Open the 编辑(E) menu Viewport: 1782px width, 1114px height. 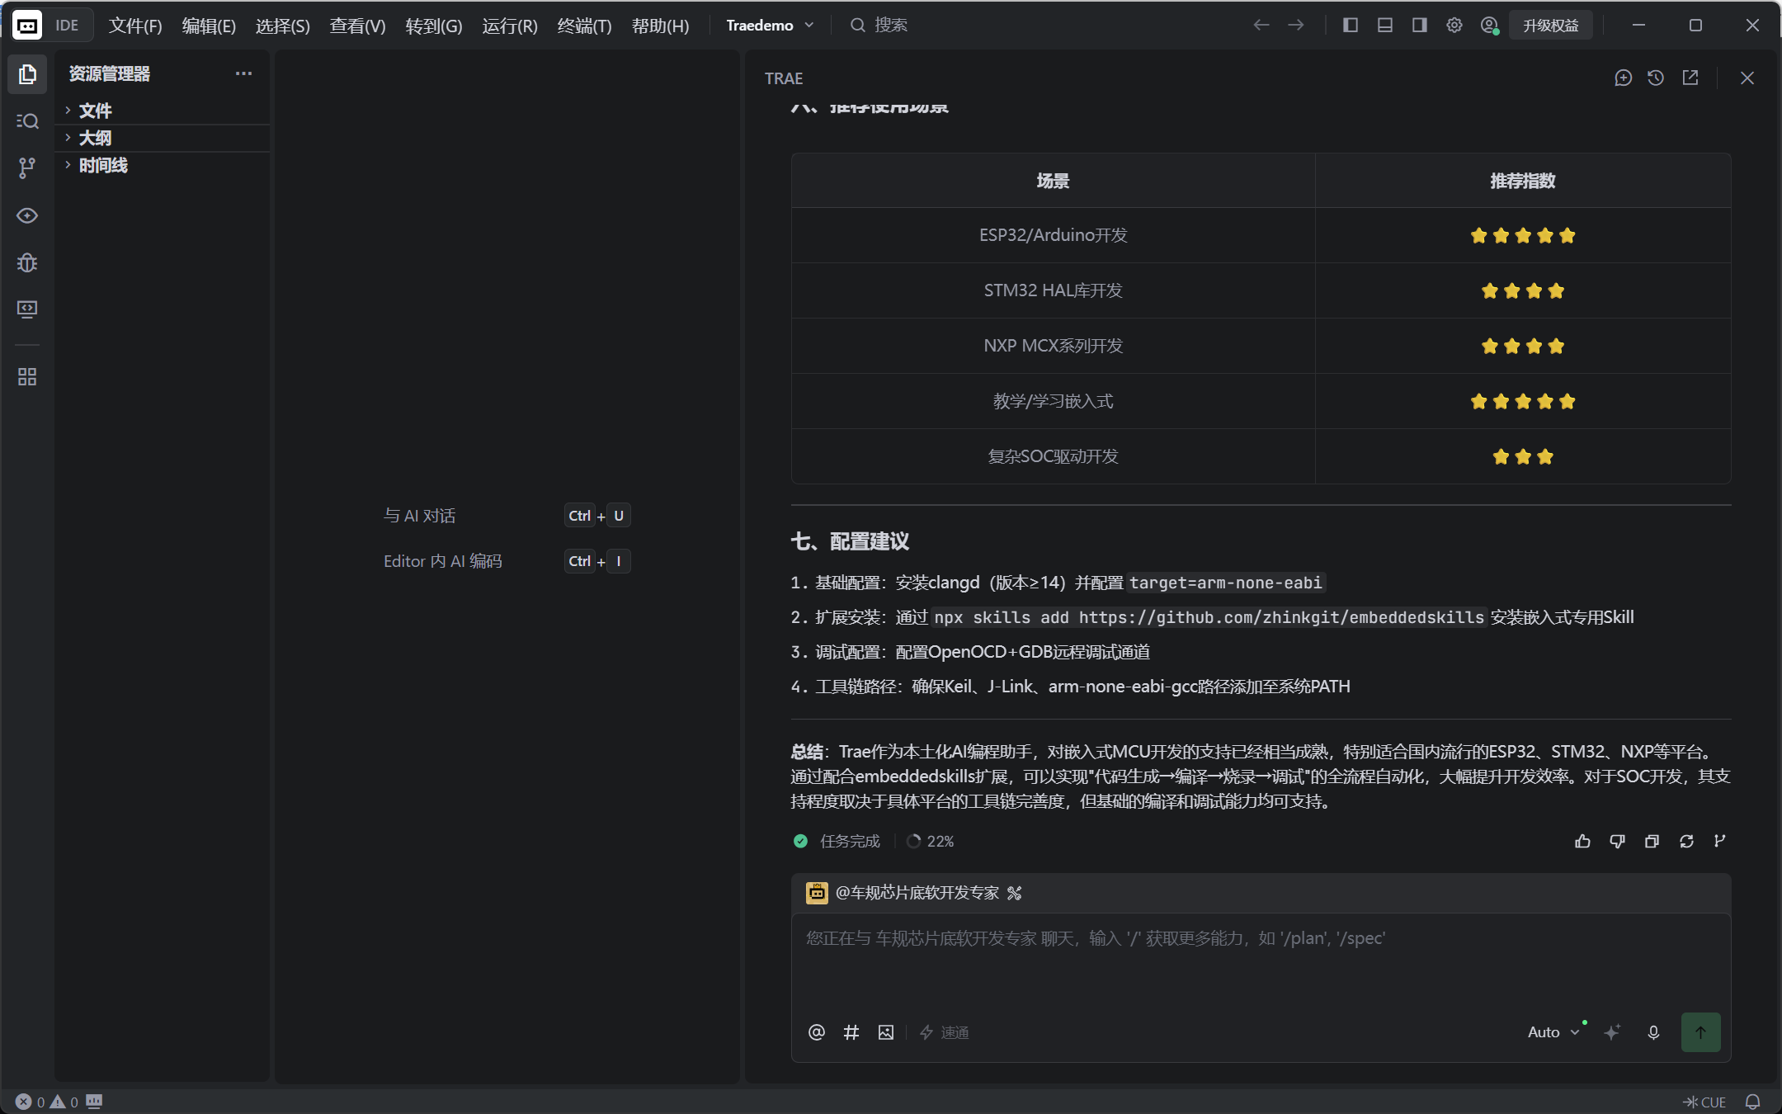[209, 26]
